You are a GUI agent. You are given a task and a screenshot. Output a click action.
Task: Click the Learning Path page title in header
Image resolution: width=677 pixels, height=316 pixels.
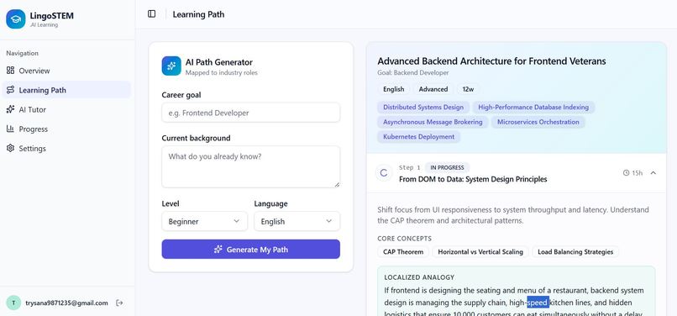[x=198, y=14]
